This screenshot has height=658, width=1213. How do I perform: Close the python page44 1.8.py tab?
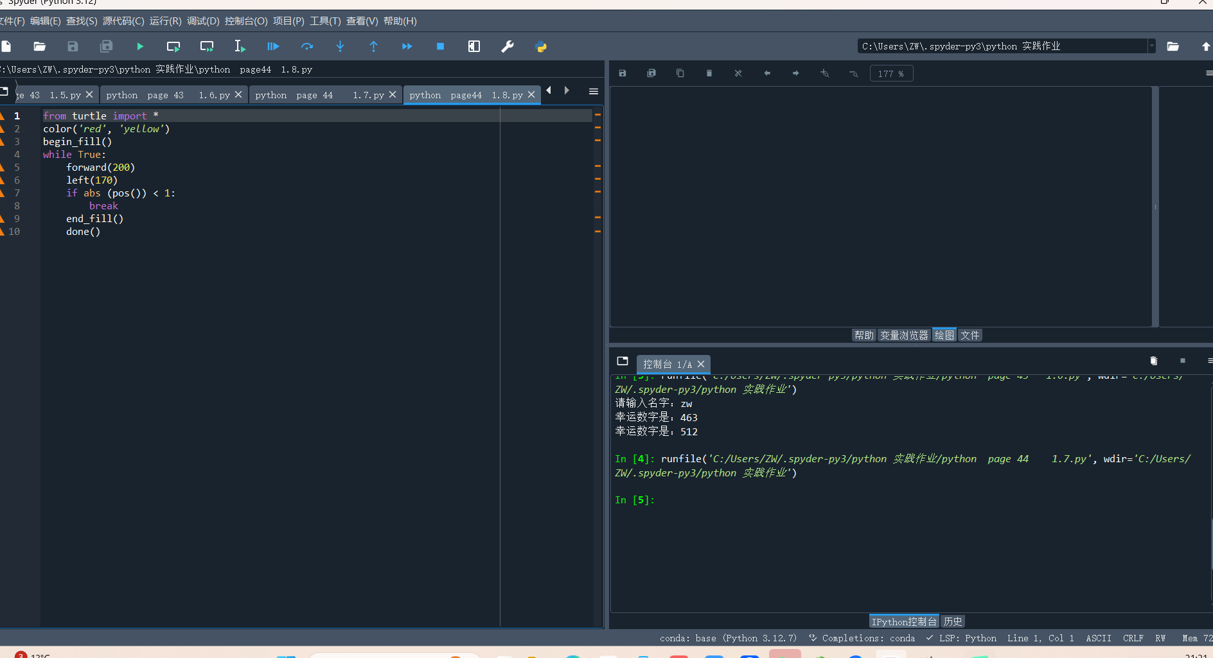tap(531, 94)
